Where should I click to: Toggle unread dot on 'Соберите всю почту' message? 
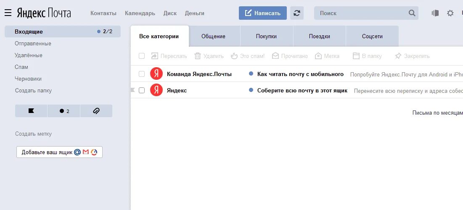coord(251,90)
